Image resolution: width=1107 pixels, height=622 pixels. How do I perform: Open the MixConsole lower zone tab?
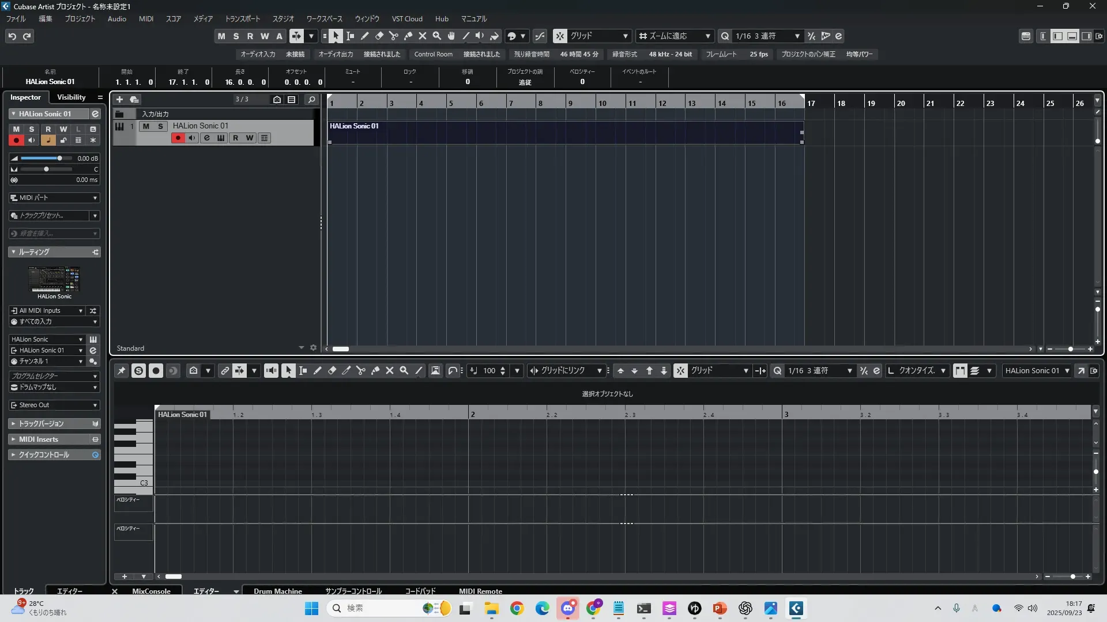151,591
